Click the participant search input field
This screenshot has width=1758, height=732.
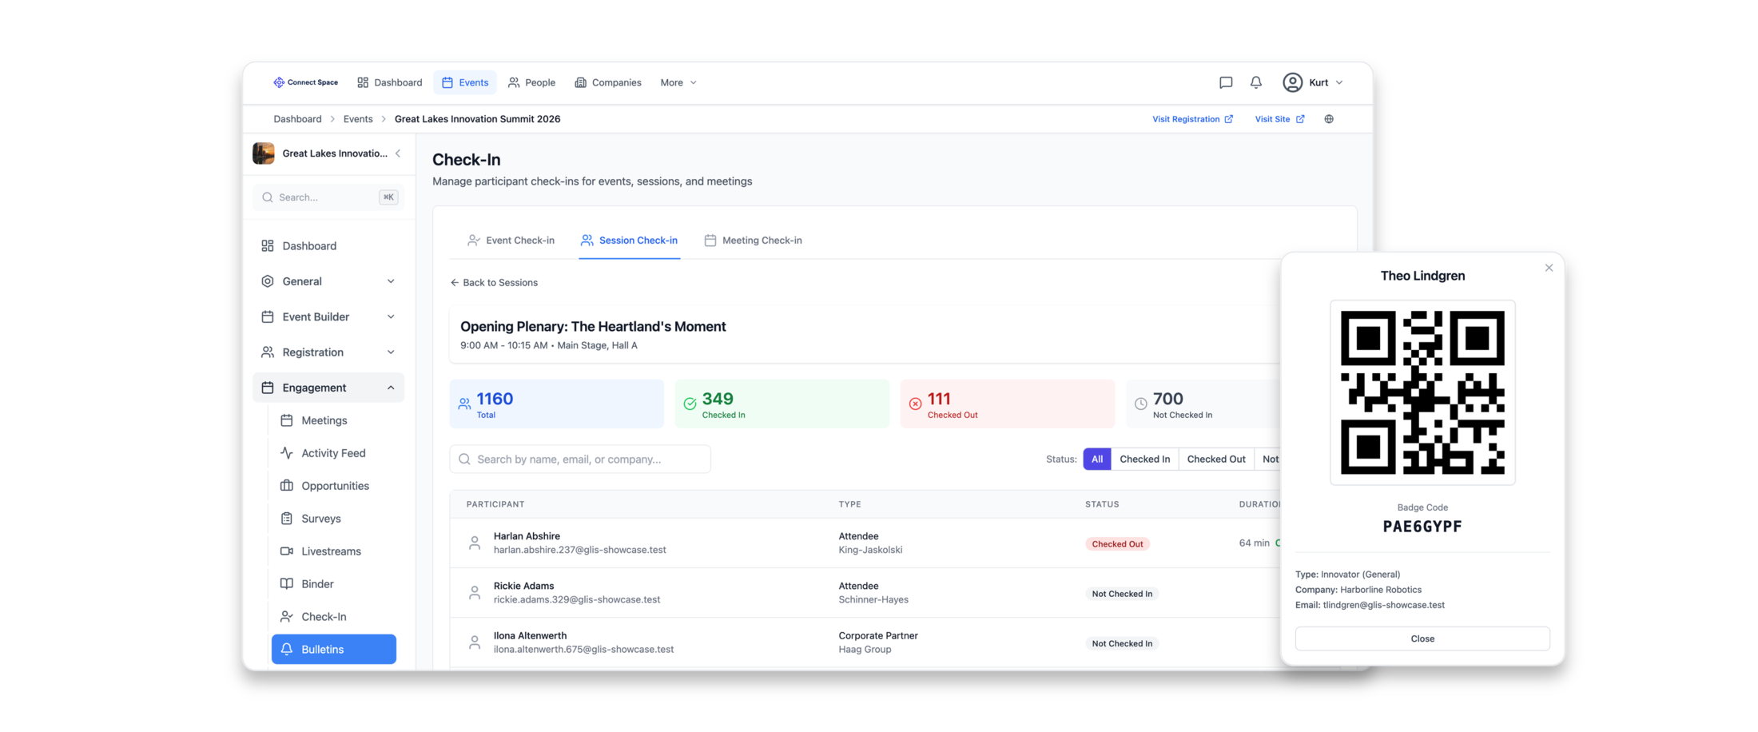coord(580,459)
